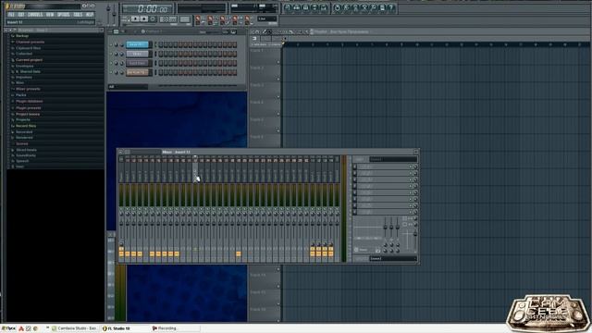This screenshot has height=333, width=592.
Task: Expand the Clipboard files folder
Action: click(x=28, y=48)
